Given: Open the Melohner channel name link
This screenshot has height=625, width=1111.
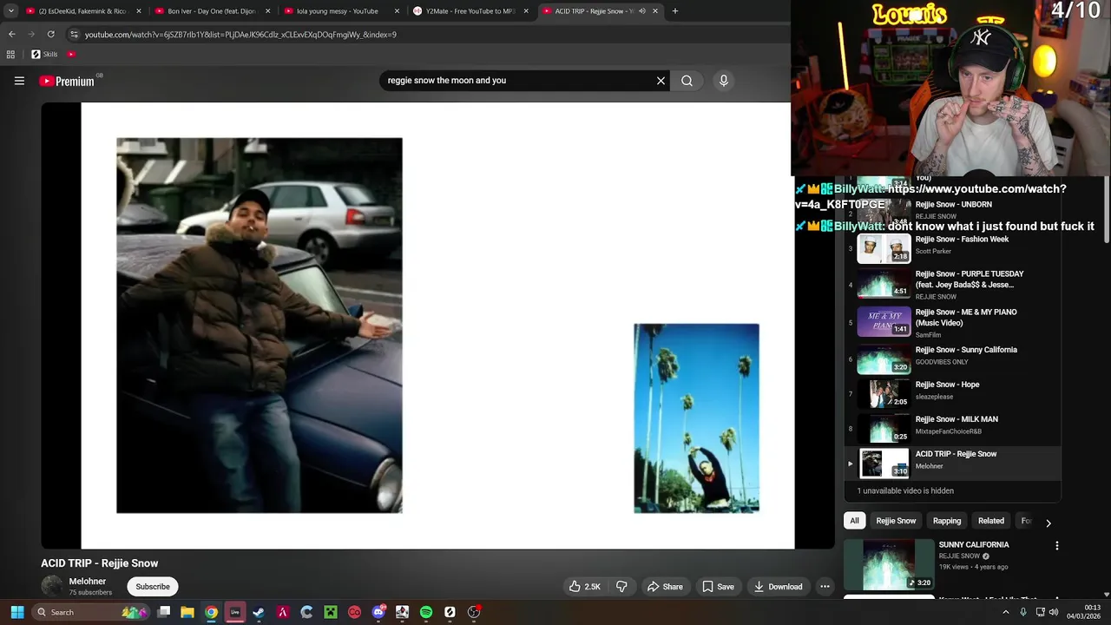Looking at the screenshot, I should [x=88, y=582].
